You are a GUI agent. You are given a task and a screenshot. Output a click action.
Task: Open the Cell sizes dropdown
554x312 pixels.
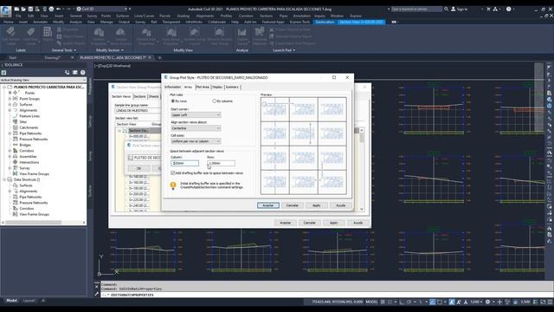click(196, 141)
